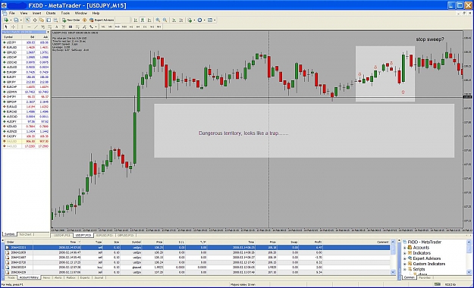This screenshot has height=288, width=474.
Task: Toggle the Terminal window icon
Action: coord(49,20)
